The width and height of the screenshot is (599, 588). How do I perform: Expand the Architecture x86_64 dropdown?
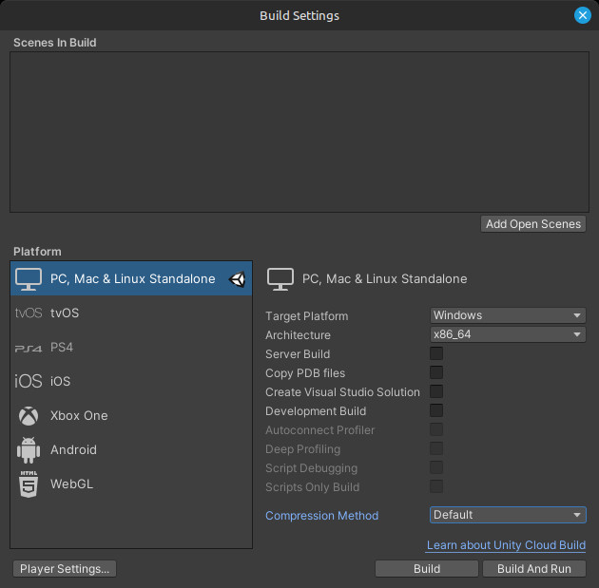[x=508, y=334]
